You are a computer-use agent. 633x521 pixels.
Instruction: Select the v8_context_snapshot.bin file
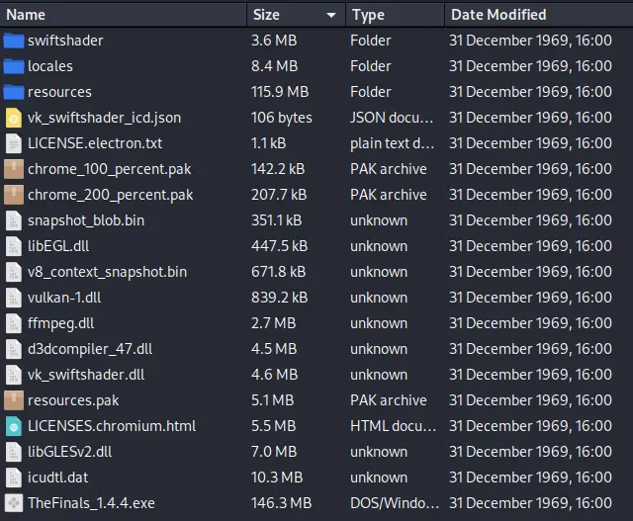[x=107, y=272]
